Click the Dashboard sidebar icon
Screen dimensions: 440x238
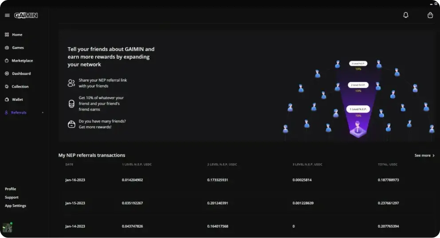point(7,73)
